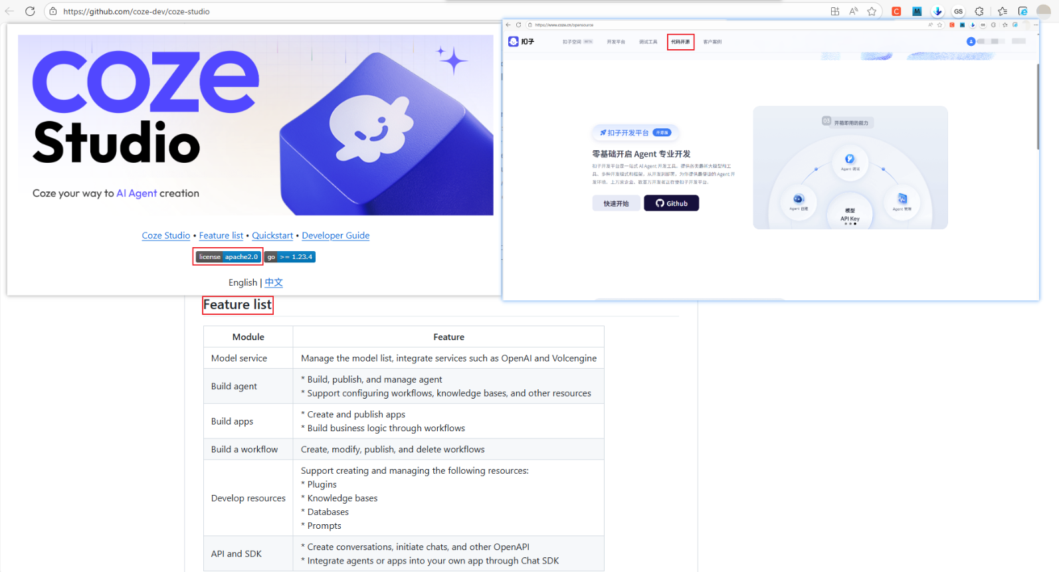Image resolution: width=1059 pixels, height=572 pixels.
Task: Click the go >= 1.23.4 badge
Action: click(x=290, y=257)
